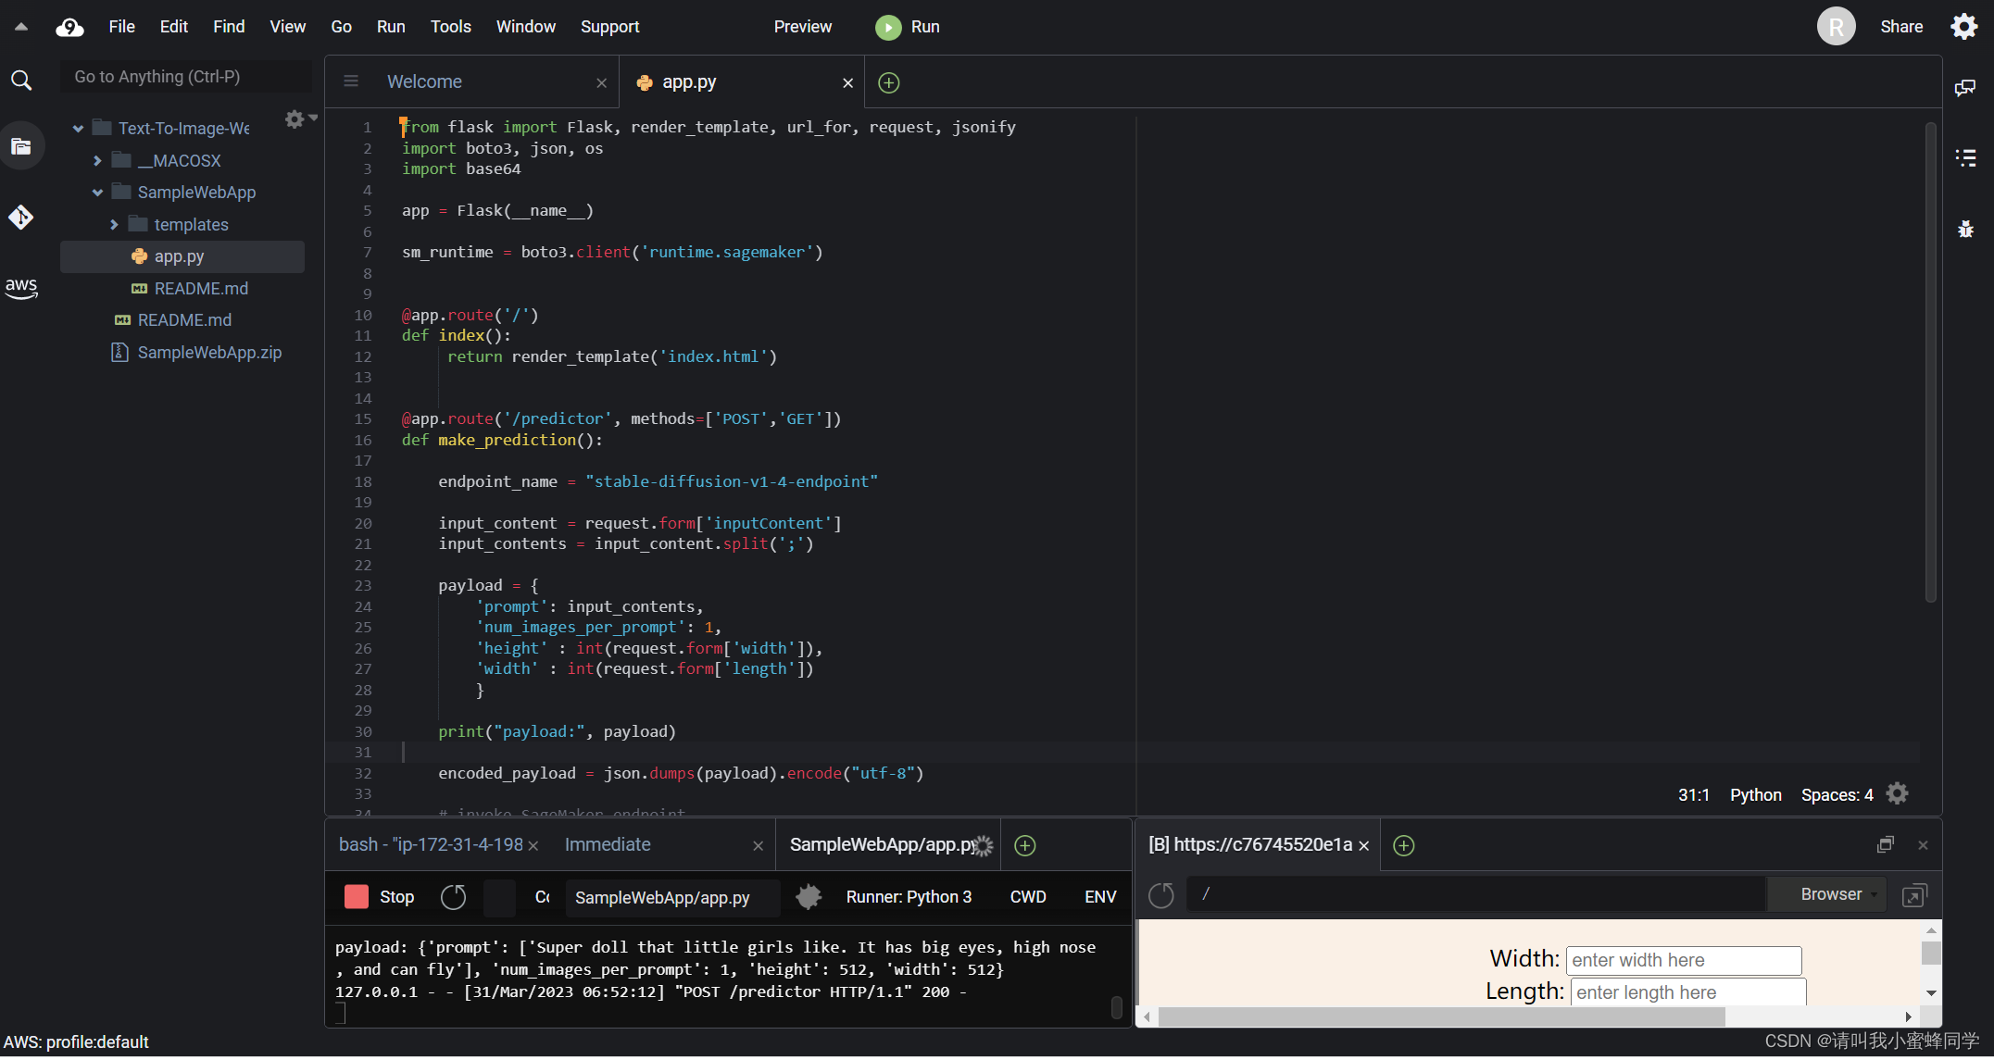Viewport: 1994px width, 1060px height.
Task: Expand the __MACOSX folder
Action: coord(97,161)
